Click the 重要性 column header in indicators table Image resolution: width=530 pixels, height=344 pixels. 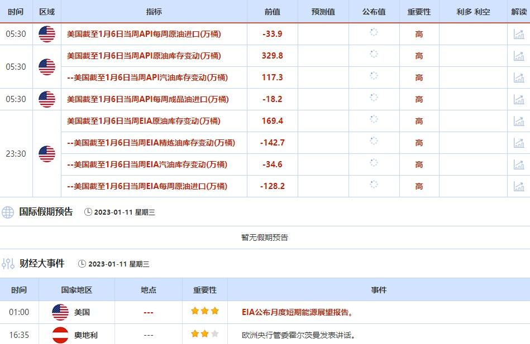coord(419,12)
